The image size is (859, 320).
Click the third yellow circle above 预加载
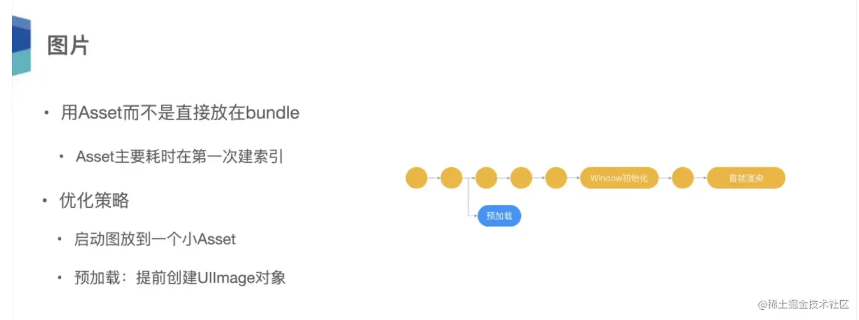click(486, 178)
